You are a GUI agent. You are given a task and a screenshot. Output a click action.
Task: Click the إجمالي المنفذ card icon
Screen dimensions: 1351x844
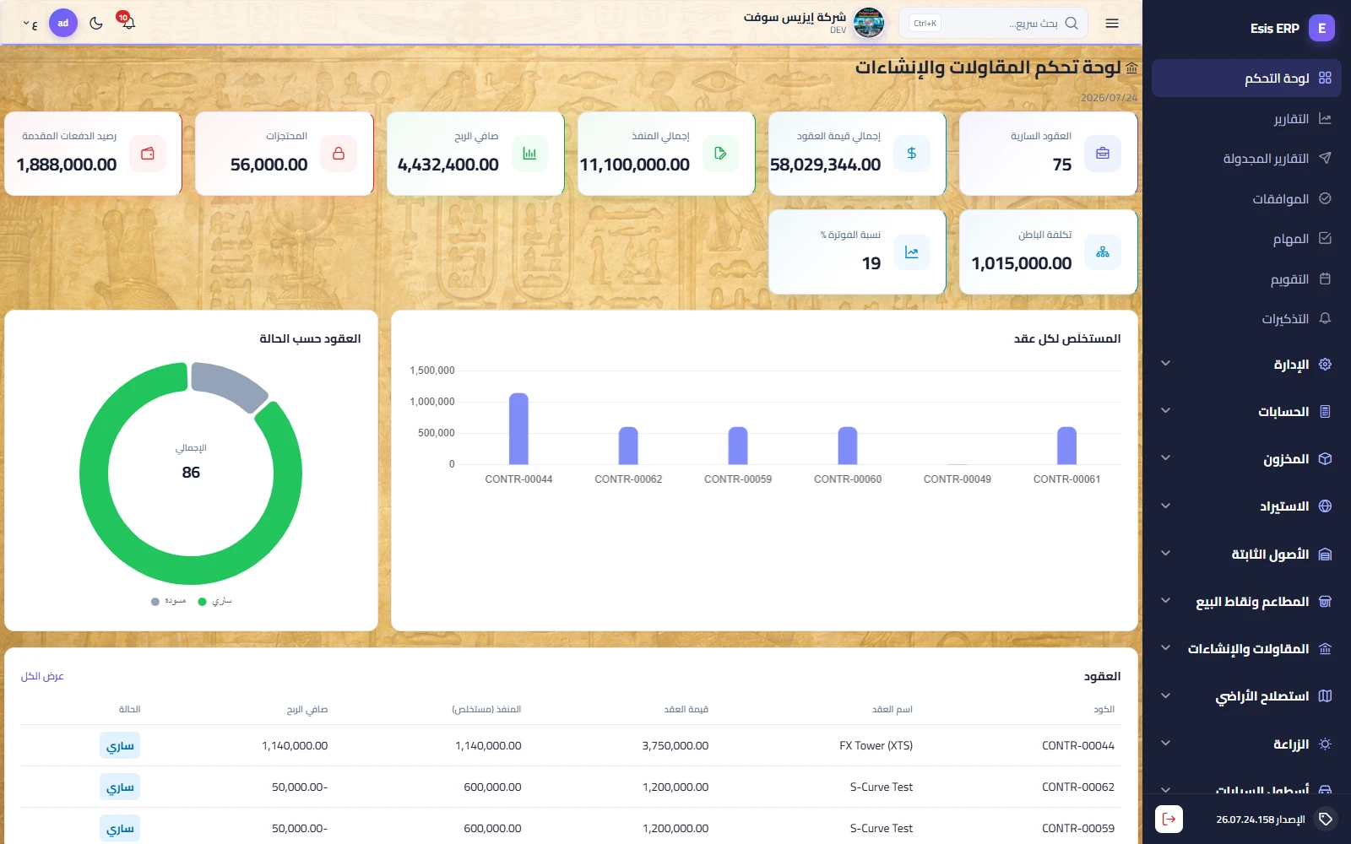(720, 154)
